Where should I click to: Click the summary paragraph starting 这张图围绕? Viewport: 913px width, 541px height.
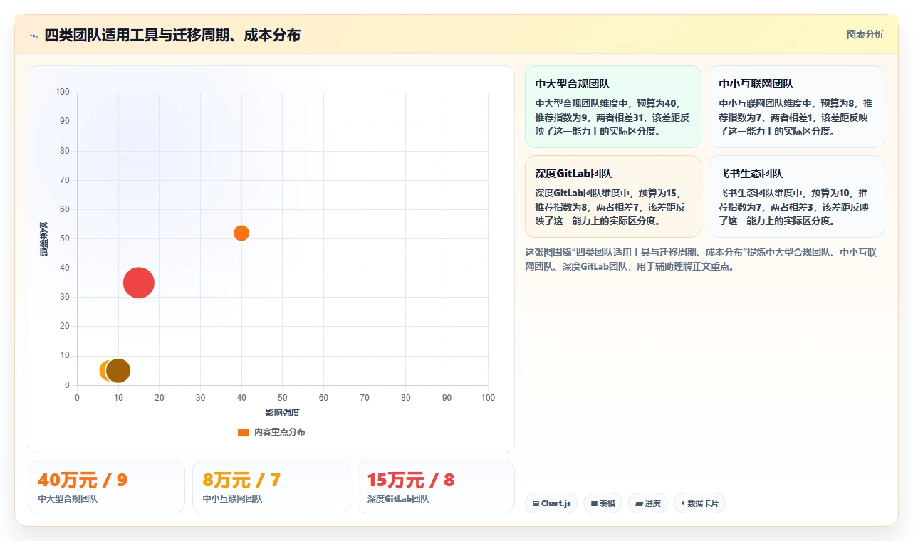[x=701, y=259]
